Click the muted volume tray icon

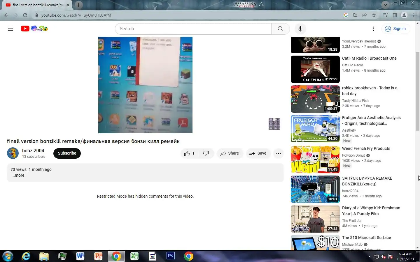tap(384, 256)
